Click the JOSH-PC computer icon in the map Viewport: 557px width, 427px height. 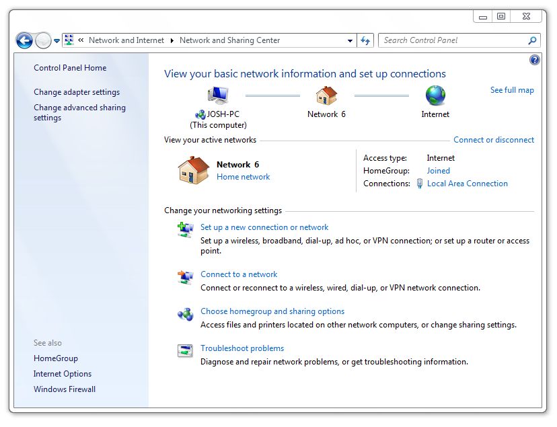click(218, 95)
